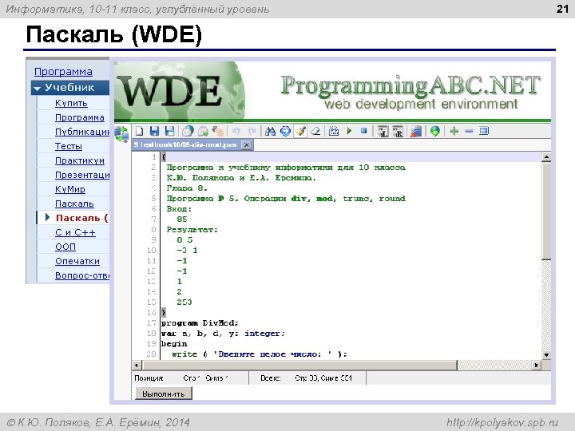Open the Купить sidebar link
Image resolution: width=575 pixels, height=431 pixels.
coord(71,103)
